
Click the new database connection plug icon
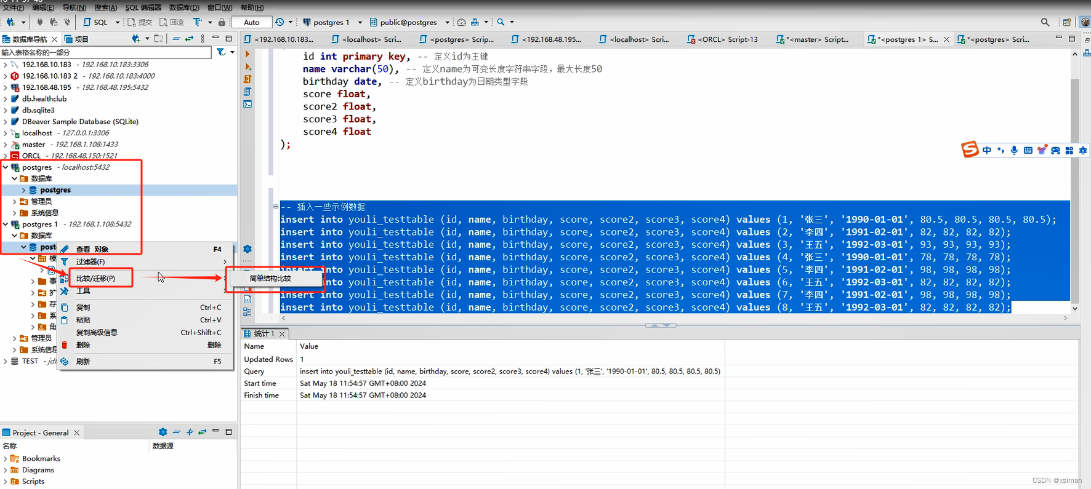point(10,22)
